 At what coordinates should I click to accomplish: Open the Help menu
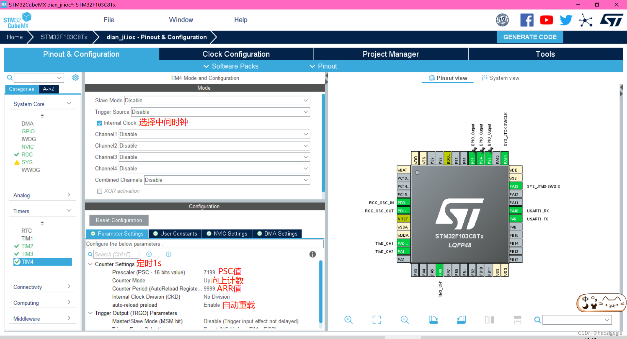pyautogui.click(x=241, y=20)
